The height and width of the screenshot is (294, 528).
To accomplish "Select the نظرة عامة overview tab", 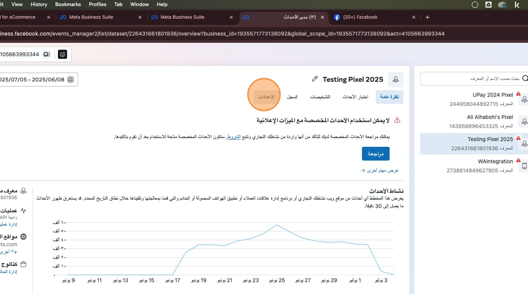I will (x=389, y=97).
